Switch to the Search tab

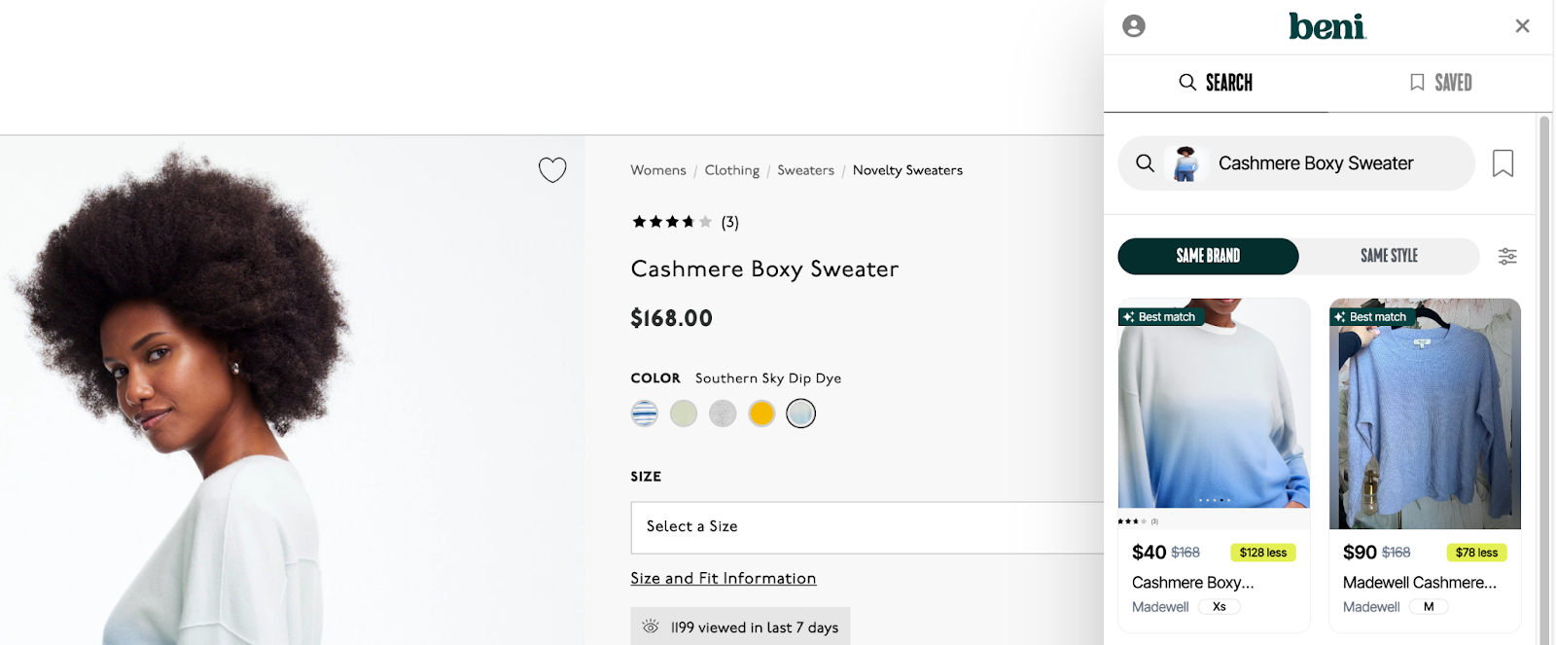pos(1216,83)
